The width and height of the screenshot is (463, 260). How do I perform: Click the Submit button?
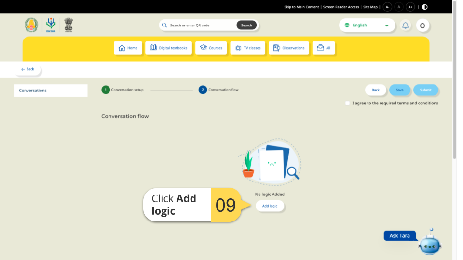[x=425, y=90]
